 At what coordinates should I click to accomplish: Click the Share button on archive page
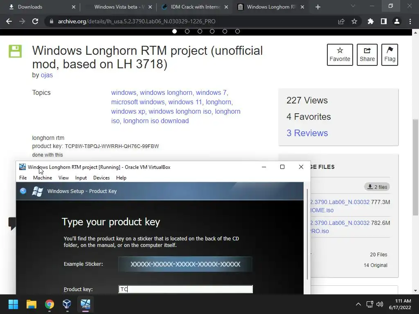tap(367, 55)
